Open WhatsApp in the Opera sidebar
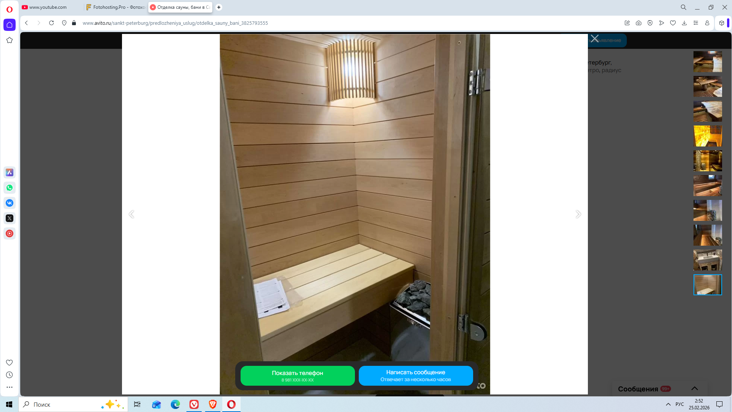Screen dimensions: 732x412 [x=10, y=188]
